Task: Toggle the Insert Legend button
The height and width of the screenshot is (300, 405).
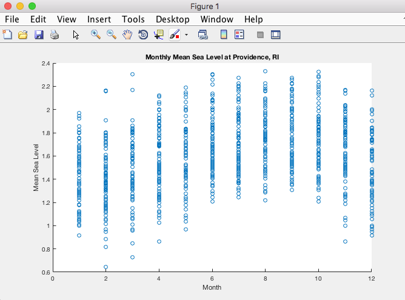Action: (x=239, y=35)
